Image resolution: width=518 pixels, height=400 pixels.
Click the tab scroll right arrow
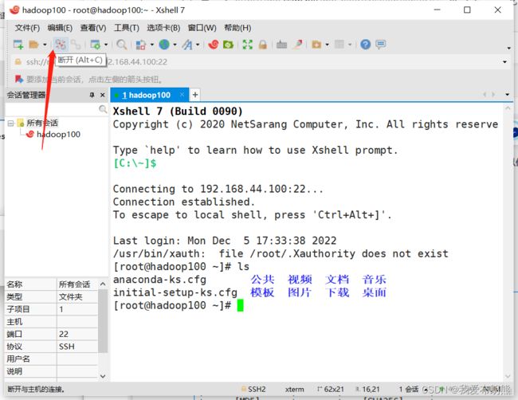tap(493, 95)
